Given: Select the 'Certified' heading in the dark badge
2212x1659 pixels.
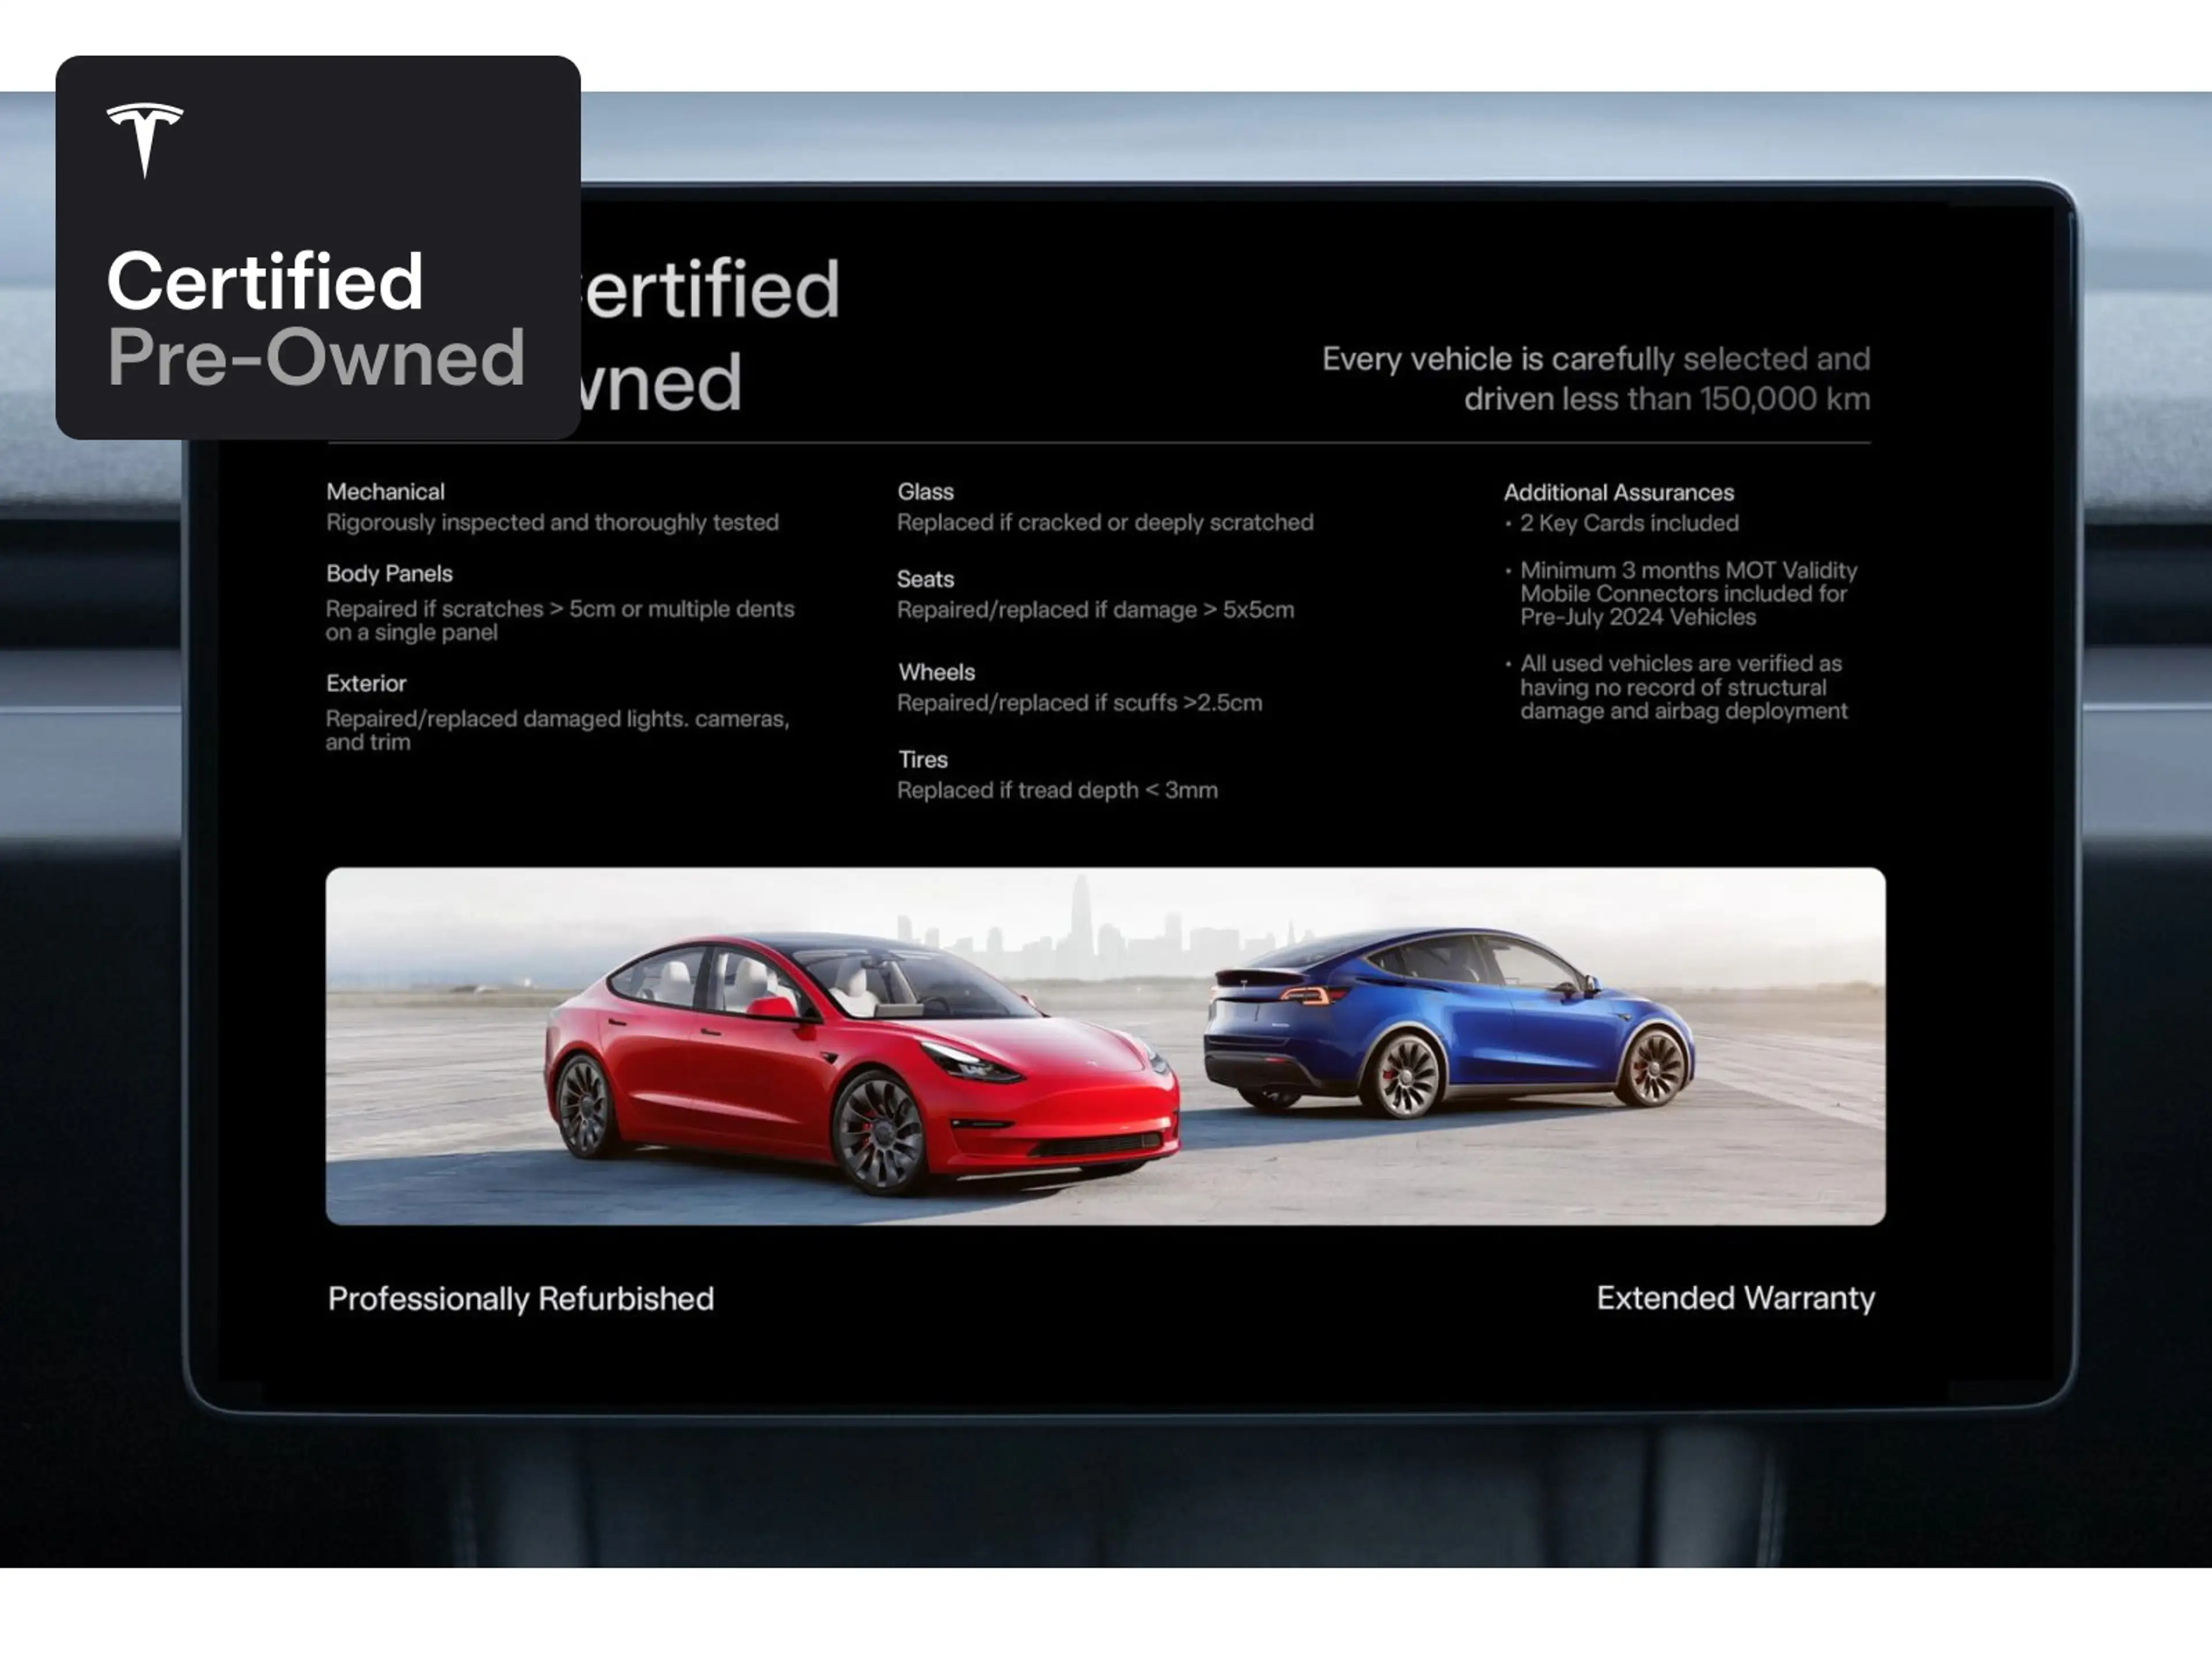Looking at the screenshot, I should coord(265,281).
